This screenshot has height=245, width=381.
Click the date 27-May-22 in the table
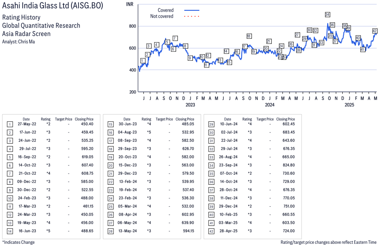pyautogui.click(x=27, y=124)
